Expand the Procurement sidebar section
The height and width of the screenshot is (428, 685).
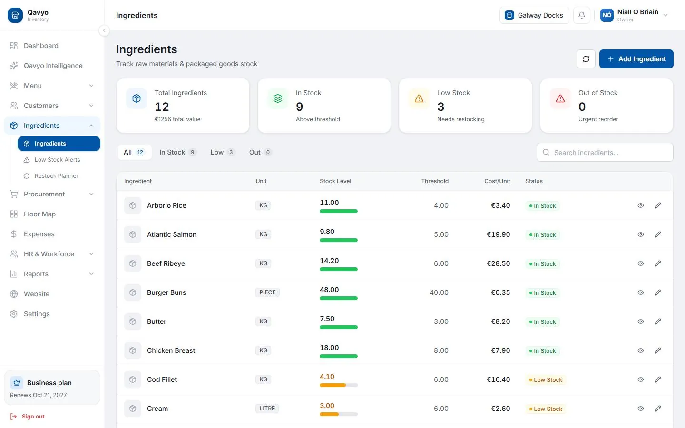pyautogui.click(x=52, y=194)
